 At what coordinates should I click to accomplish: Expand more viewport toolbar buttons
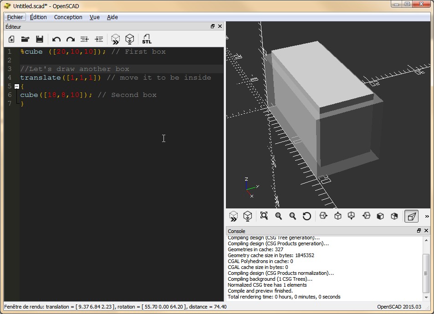427,216
